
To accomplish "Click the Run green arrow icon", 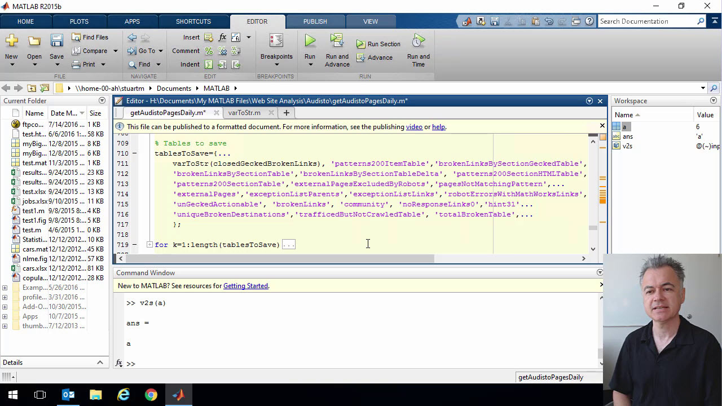I will tap(310, 41).
